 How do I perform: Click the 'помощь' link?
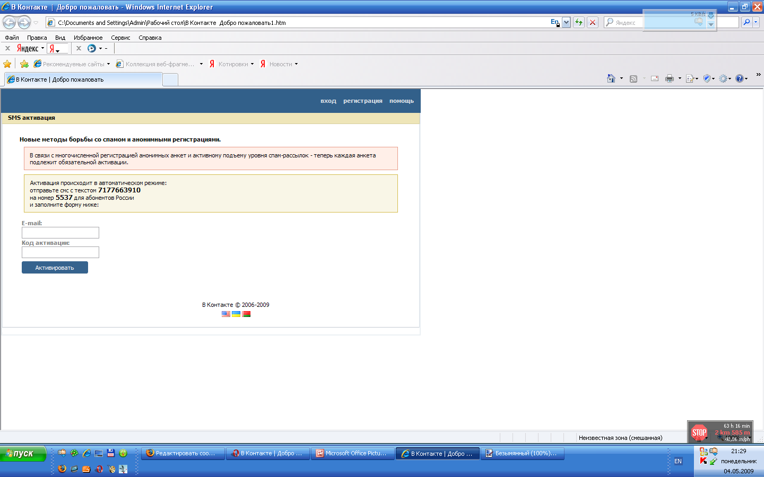(402, 101)
